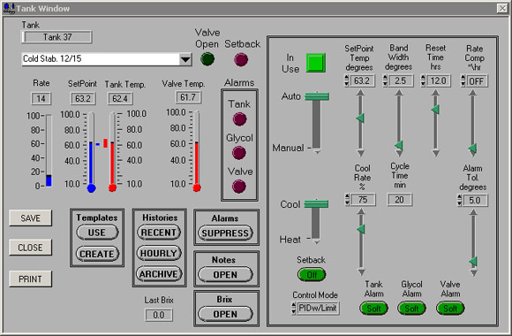Viewport: 512px width, 336px height.
Task: Click the blue SetPoint thermometer
Action: [92, 152]
